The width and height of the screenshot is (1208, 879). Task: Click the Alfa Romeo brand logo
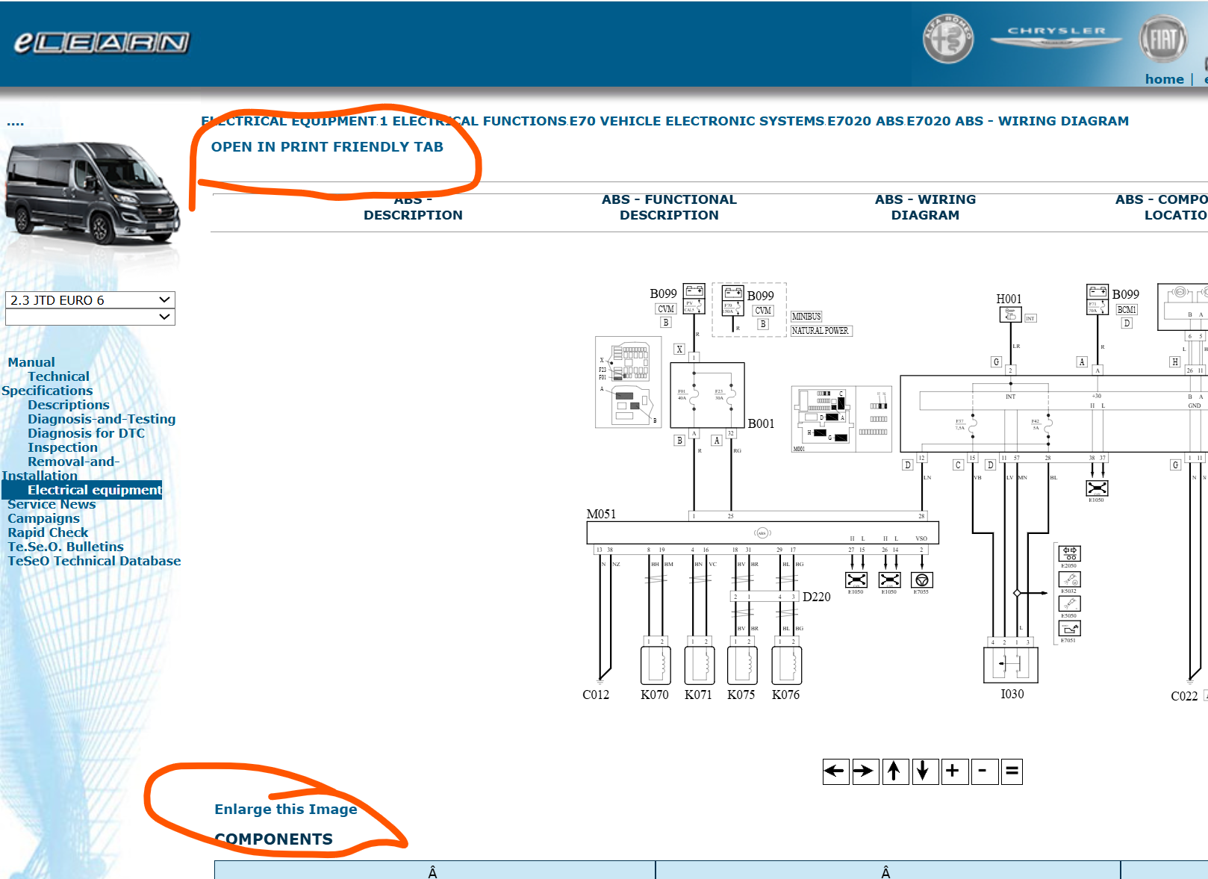[947, 39]
